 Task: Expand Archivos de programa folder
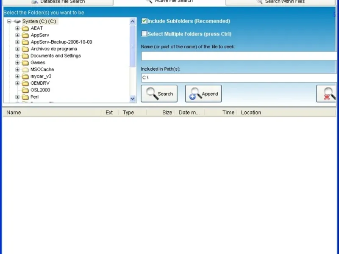[x=17, y=49]
